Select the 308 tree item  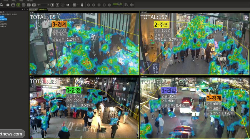[3, 24]
